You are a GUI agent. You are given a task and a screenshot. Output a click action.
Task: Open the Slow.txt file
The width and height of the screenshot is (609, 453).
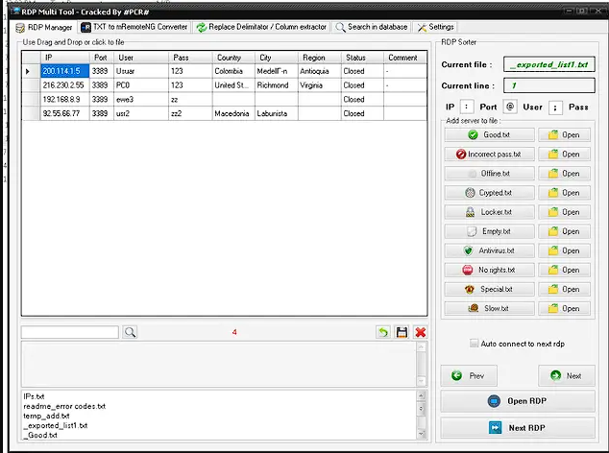pyautogui.click(x=565, y=309)
